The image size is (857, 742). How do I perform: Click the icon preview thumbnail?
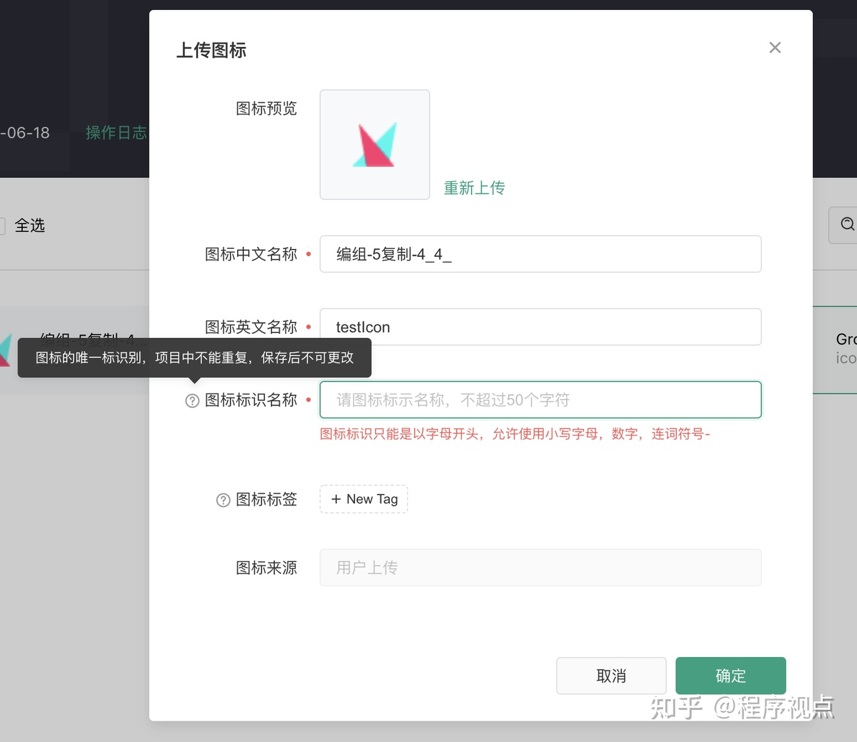pos(375,145)
